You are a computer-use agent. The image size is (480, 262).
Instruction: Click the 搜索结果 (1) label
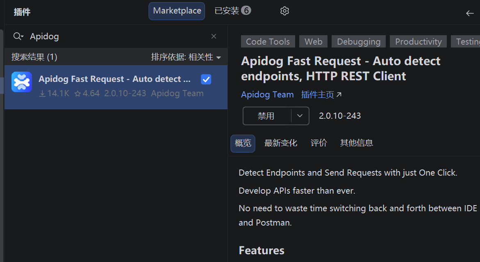click(x=34, y=57)
